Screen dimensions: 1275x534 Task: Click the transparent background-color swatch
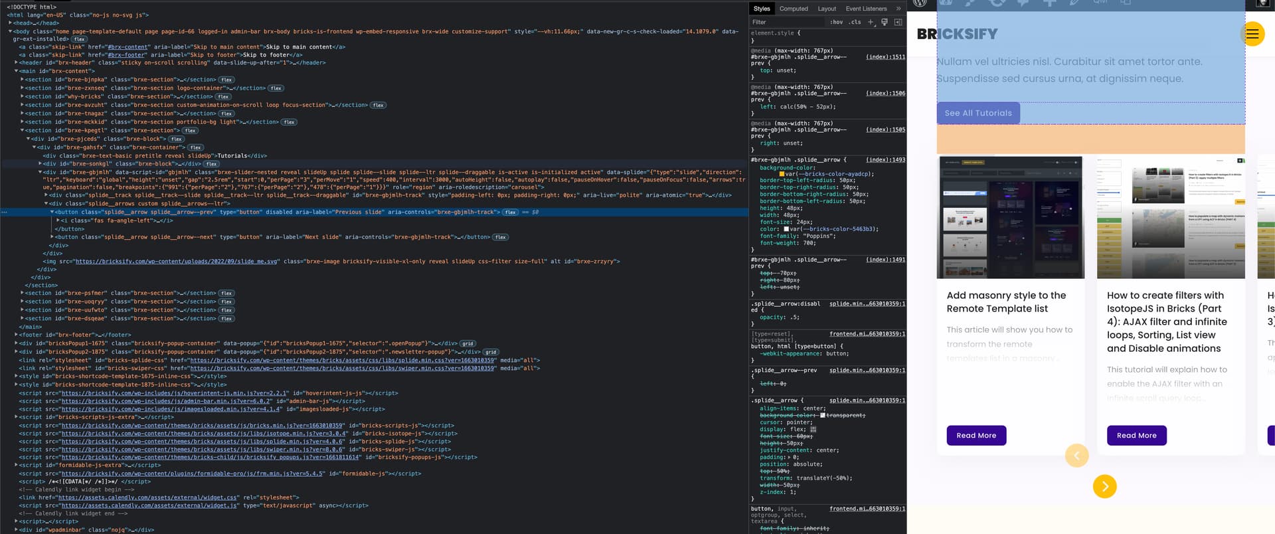[822, 416]
